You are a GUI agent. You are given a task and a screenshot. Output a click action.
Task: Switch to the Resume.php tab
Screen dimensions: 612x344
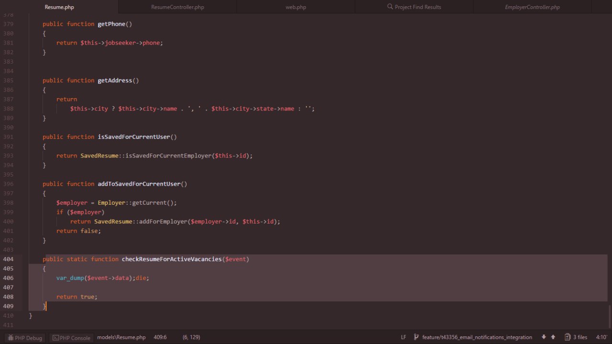click(59, 7)
